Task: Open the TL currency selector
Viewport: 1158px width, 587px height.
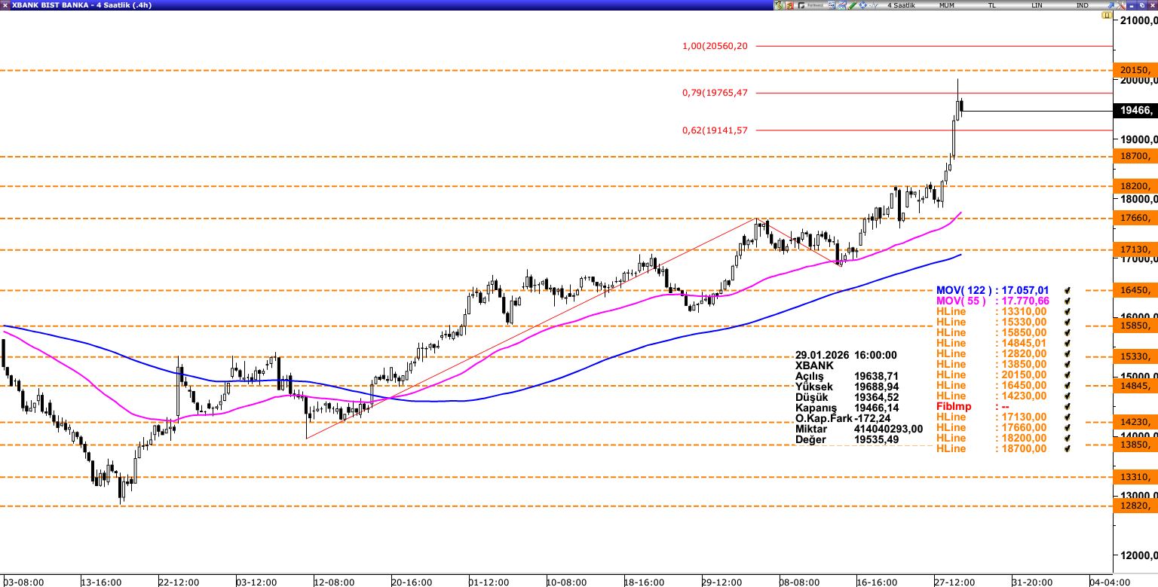Action: tap(992, 5)
